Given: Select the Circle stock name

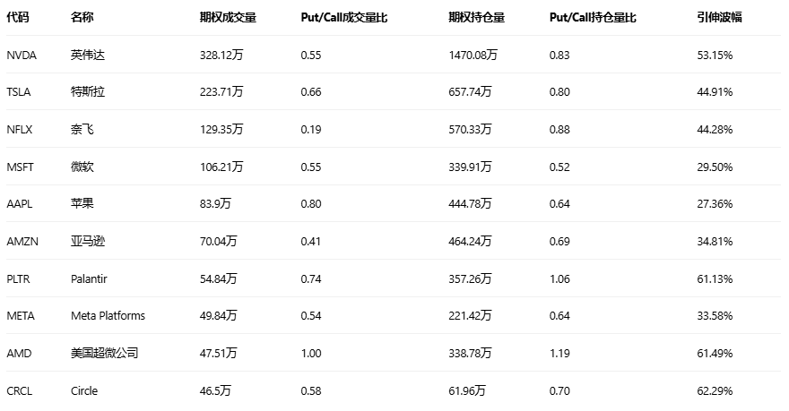Looking at the screenshot, I should [x=84, y=390].
